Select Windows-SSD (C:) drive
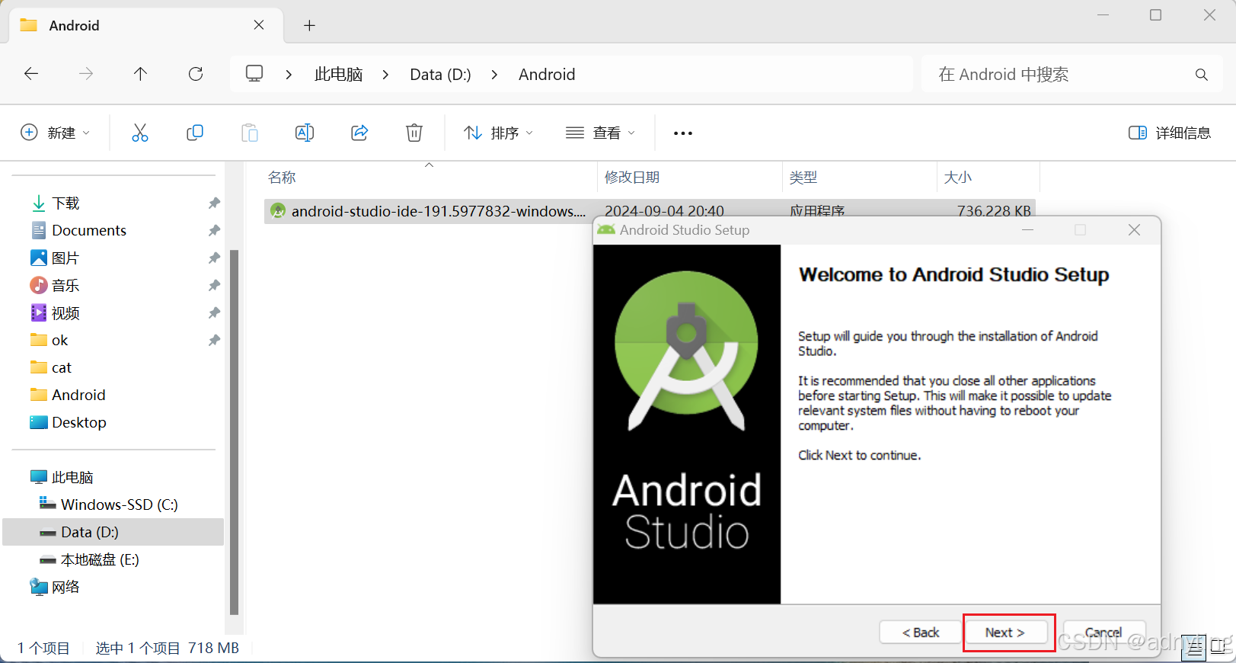Screen dimensions: 1236x663 pyautogui.click(x=119, y=505)
